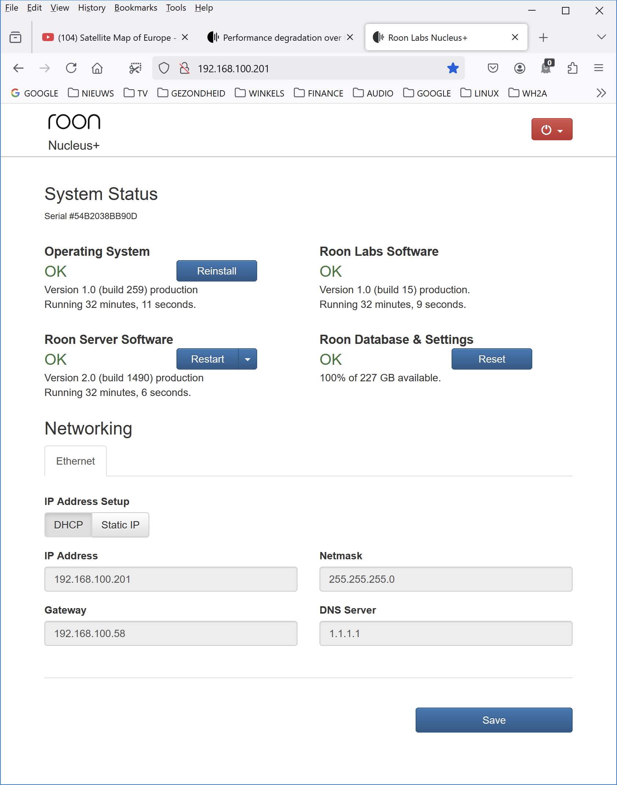Click the Netmask field
The image size is (617, 785).
(x=446, y=579)
